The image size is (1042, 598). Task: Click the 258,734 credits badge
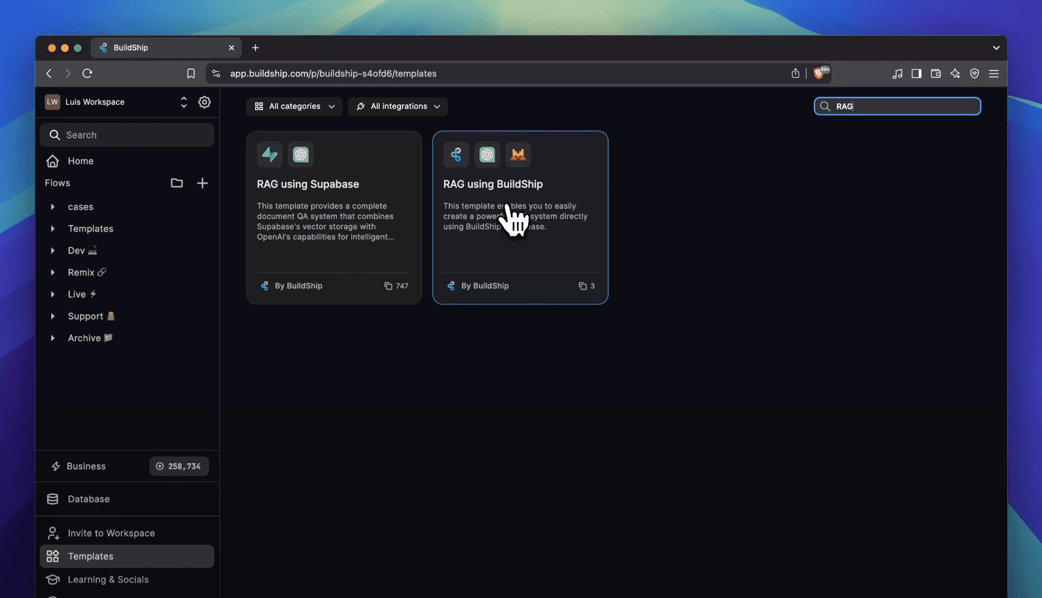pyautogui.click(x=179, y=466)
